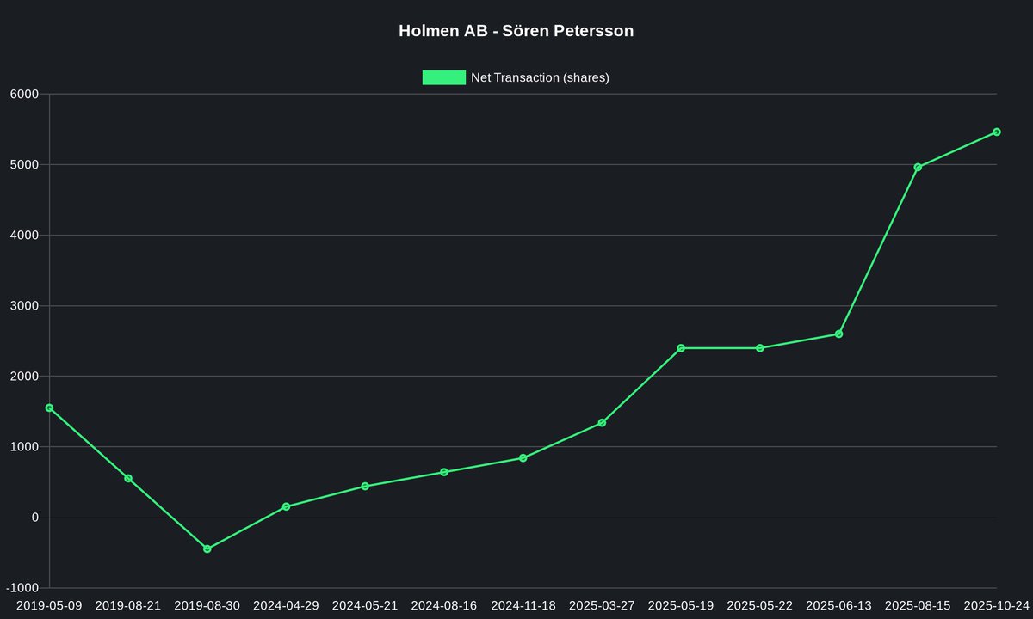1033x619 pixels.
Task: Click the 2025-06-13 x-axis label
Action: pos(839,605)
